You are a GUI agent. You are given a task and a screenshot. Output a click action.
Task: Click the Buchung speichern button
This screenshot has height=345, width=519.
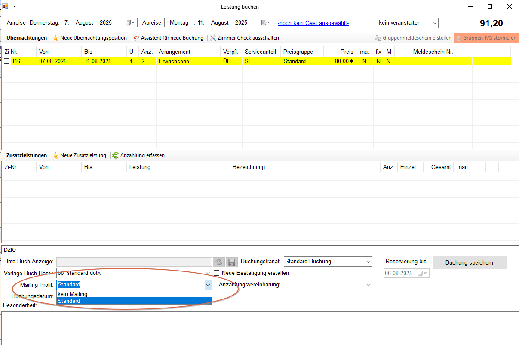469,262
